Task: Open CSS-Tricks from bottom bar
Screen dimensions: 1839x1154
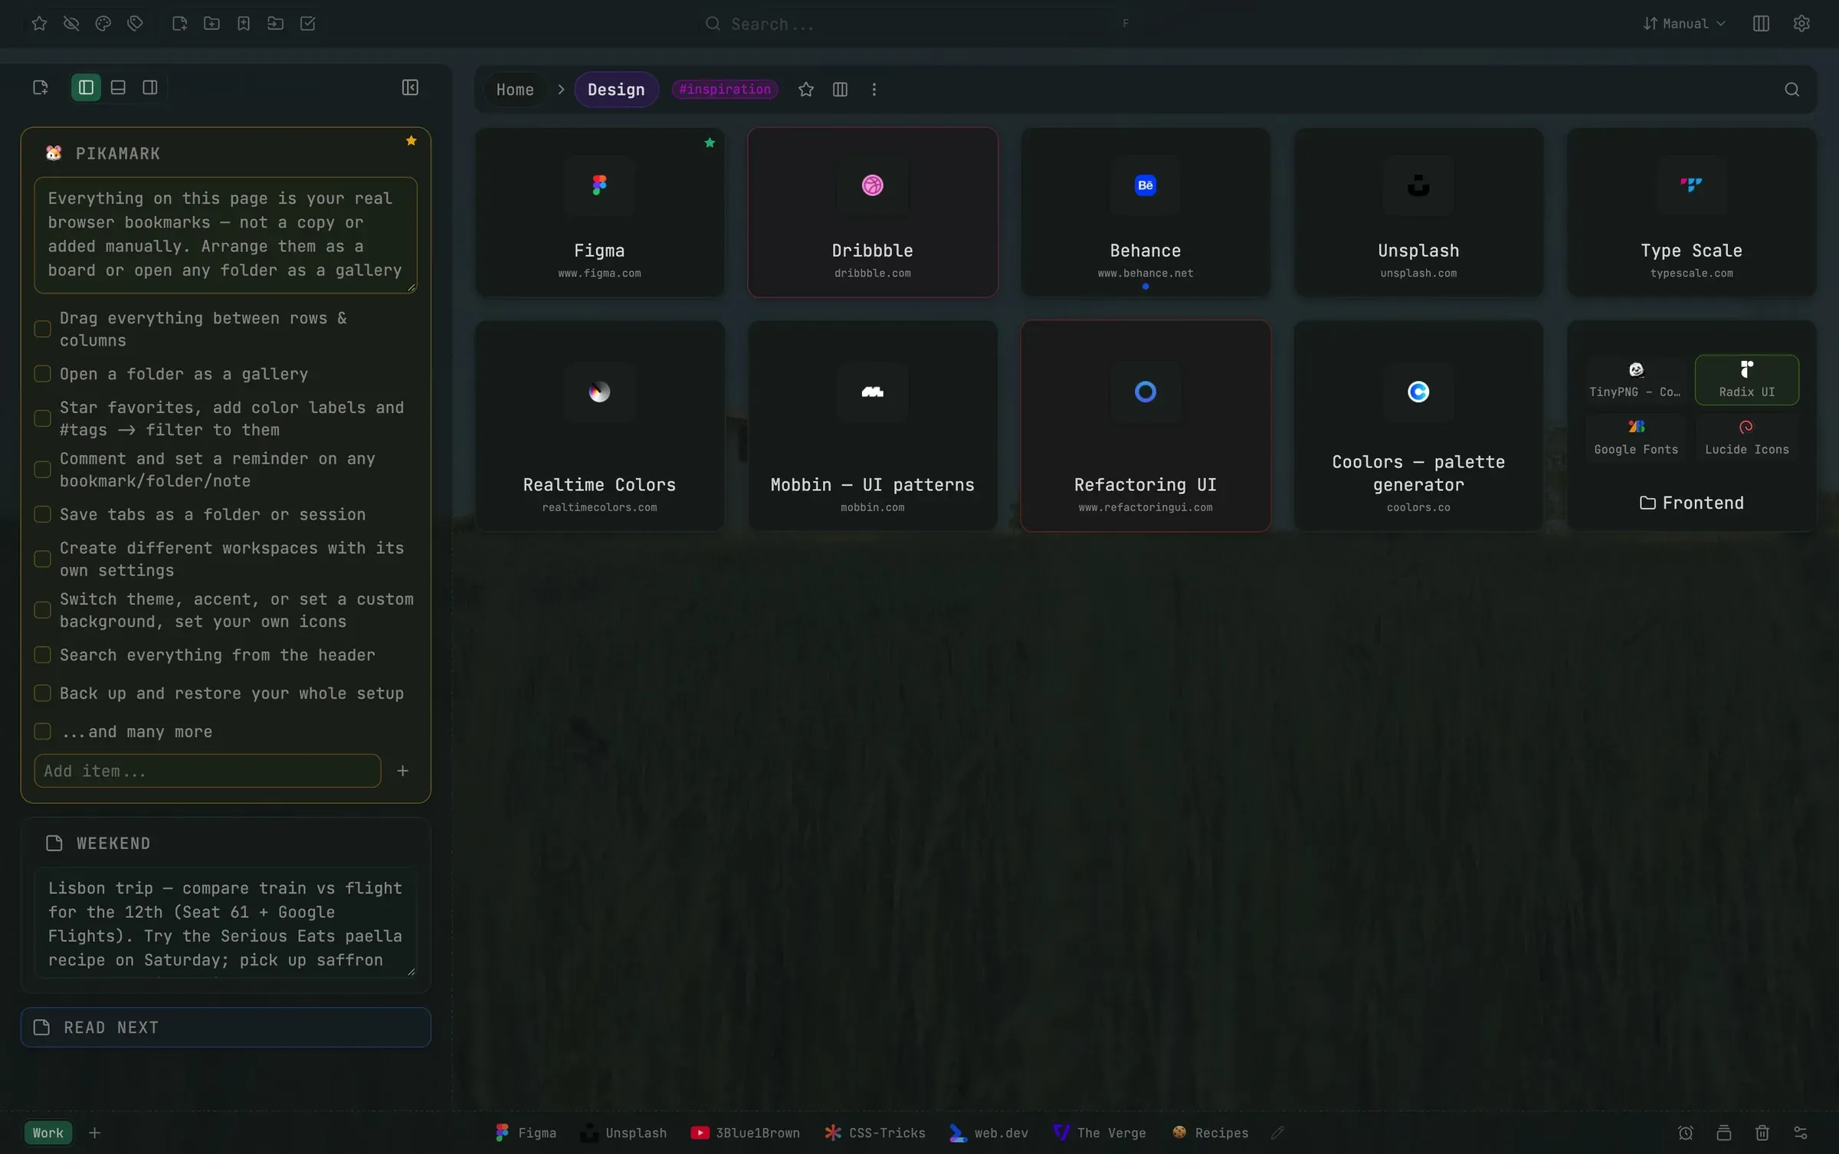Action: click(875, 1133)
